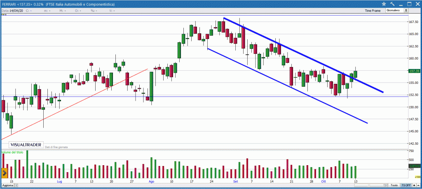This screenshot has width=422, height=189.
Task: Add chart to favorites with star icon
Action: coord(384,4)
